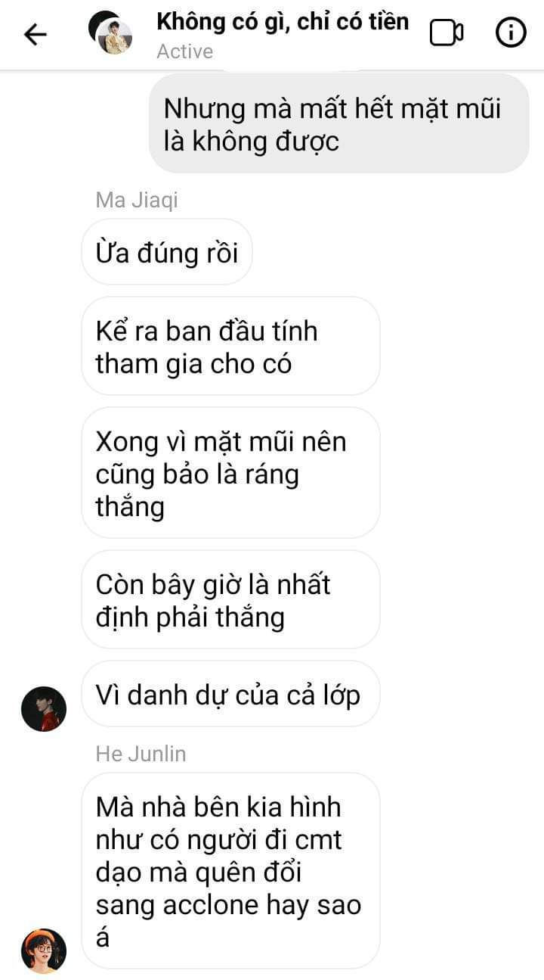Select He Junlin's message about "acclone"

pyautogui.click(x=230, y=872)
